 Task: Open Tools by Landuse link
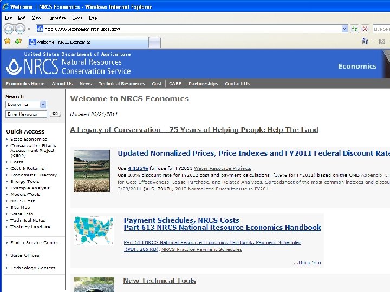(30, 227)
